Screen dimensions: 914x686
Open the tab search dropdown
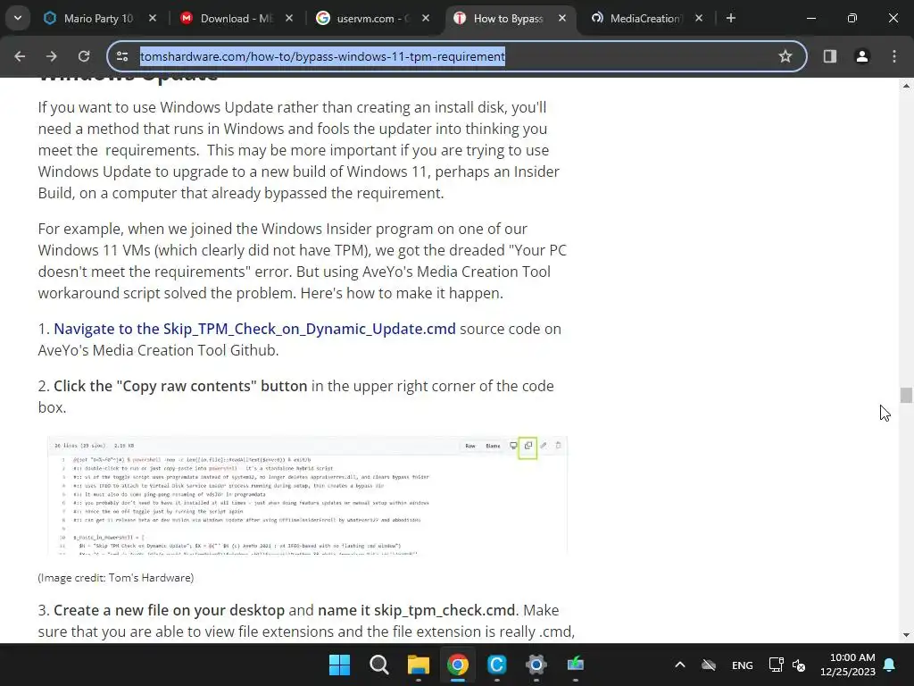coord(18,18)
